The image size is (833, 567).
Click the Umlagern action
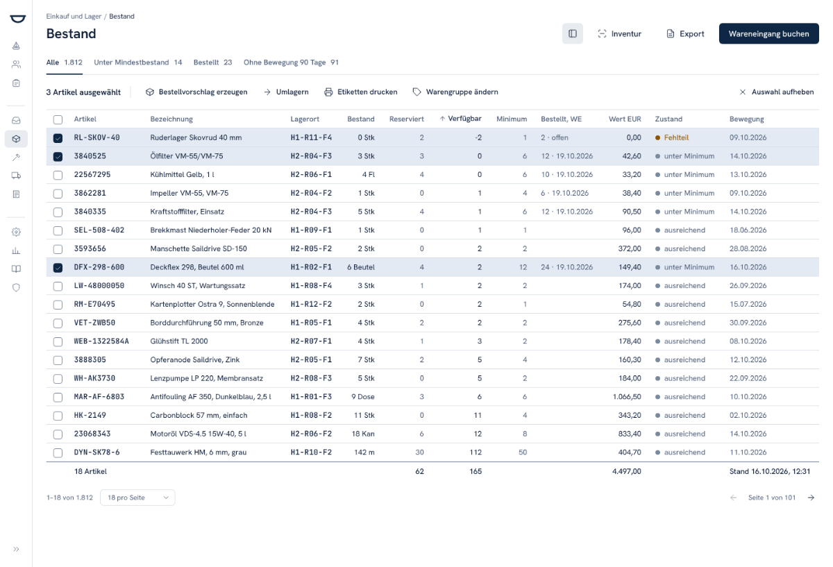286,92
